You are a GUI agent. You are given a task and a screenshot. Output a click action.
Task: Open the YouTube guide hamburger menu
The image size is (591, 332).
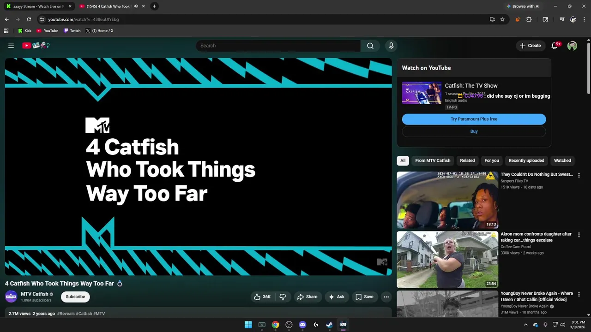[11, 46]
